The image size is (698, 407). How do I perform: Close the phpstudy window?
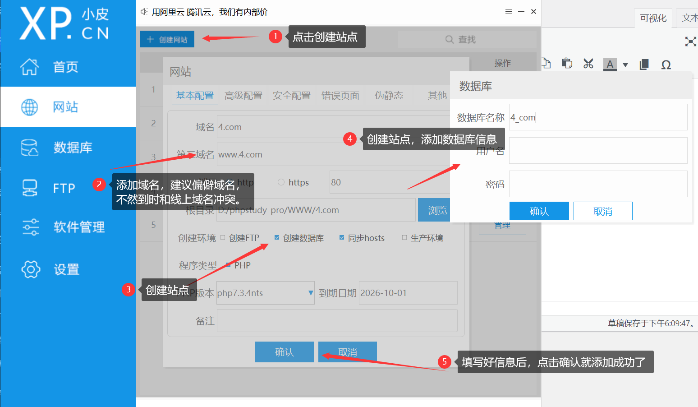pos(533,12)
